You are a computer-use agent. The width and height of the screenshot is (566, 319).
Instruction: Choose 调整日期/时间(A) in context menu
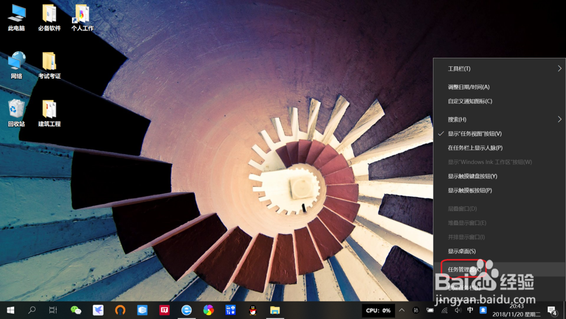click(500, 87)
